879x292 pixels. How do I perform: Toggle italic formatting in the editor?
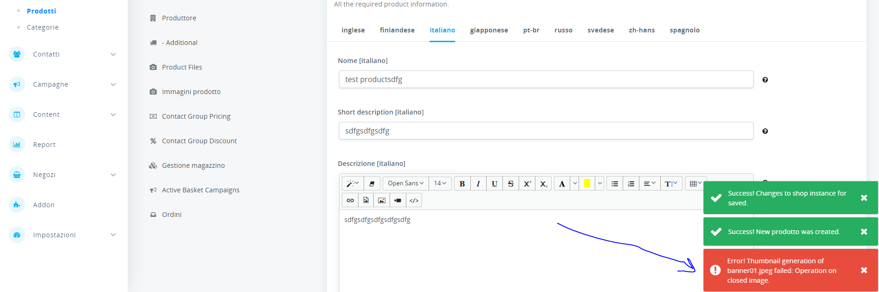tap(478, 184)
